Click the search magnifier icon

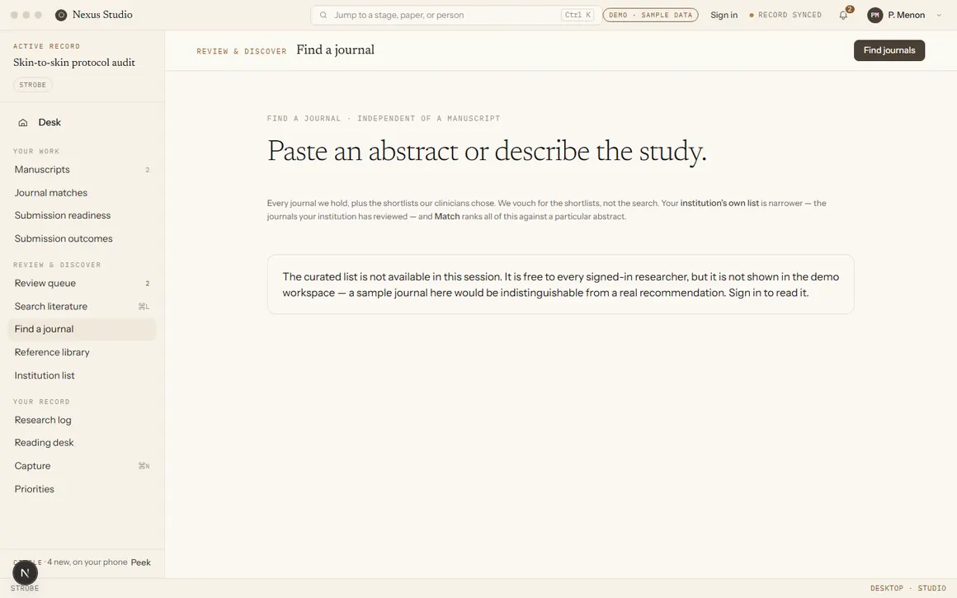(x=323, y=15)
